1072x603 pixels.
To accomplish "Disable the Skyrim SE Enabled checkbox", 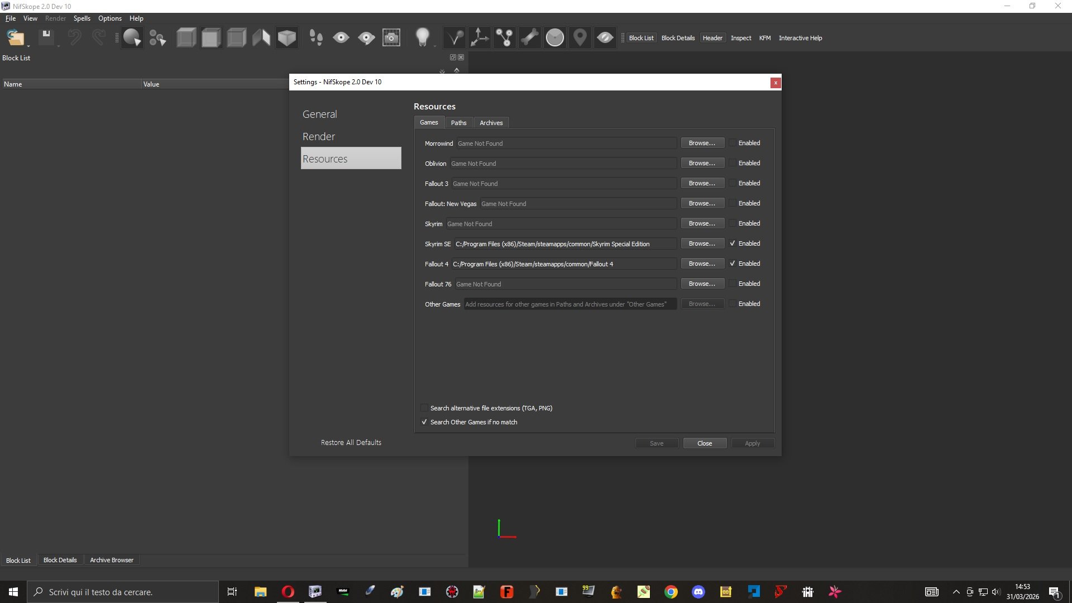I will 733,243.
